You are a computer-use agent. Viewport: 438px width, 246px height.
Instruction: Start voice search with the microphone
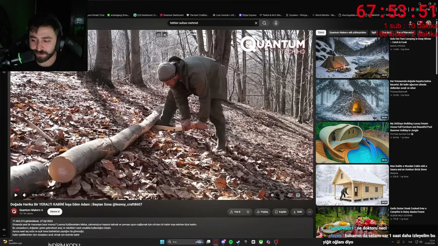[276, 23]
